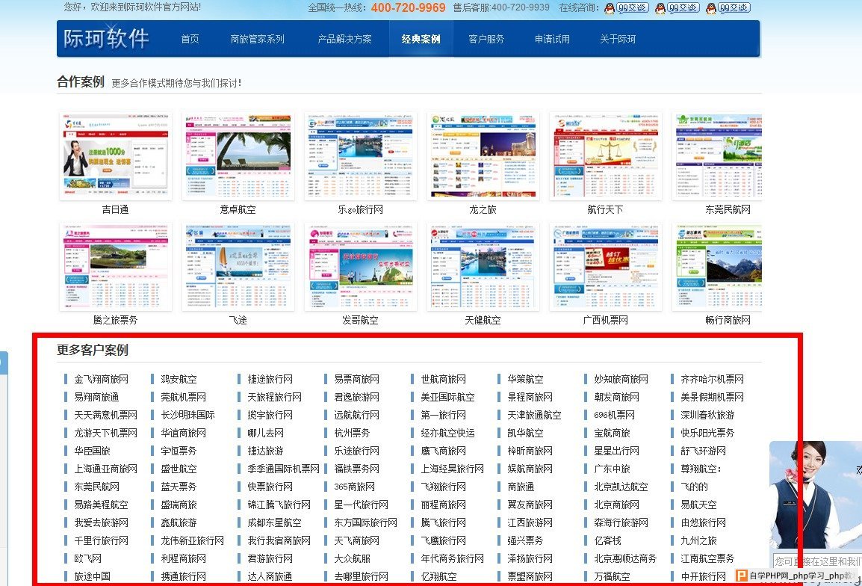Open the 万福航空 customer link
The height and width of the screenshot is (586, 862).
pos(612,576)
